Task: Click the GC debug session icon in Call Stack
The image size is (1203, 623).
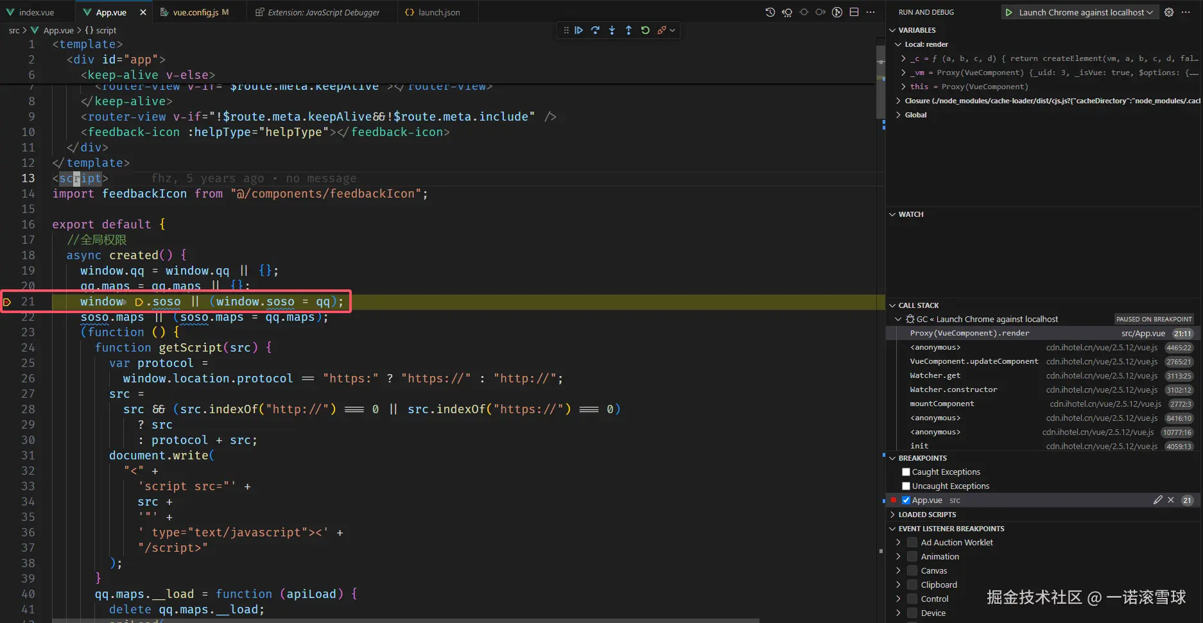Action: pyautogui.click(x=910, y=319)
